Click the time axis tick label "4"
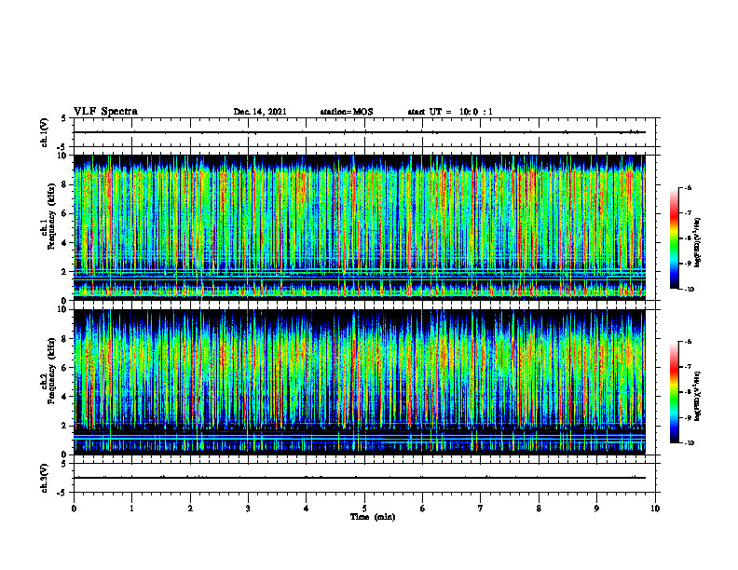Screen dimensions: 738x570 (x=307, y=509)
